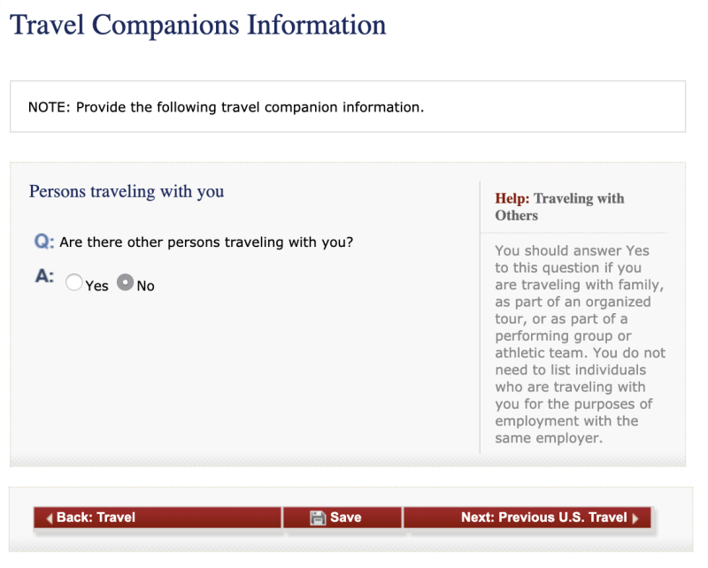Click the floppy disk Save icon
This screenshot has height=568, width=708.
pyautogui.click(x=319, y=518)
